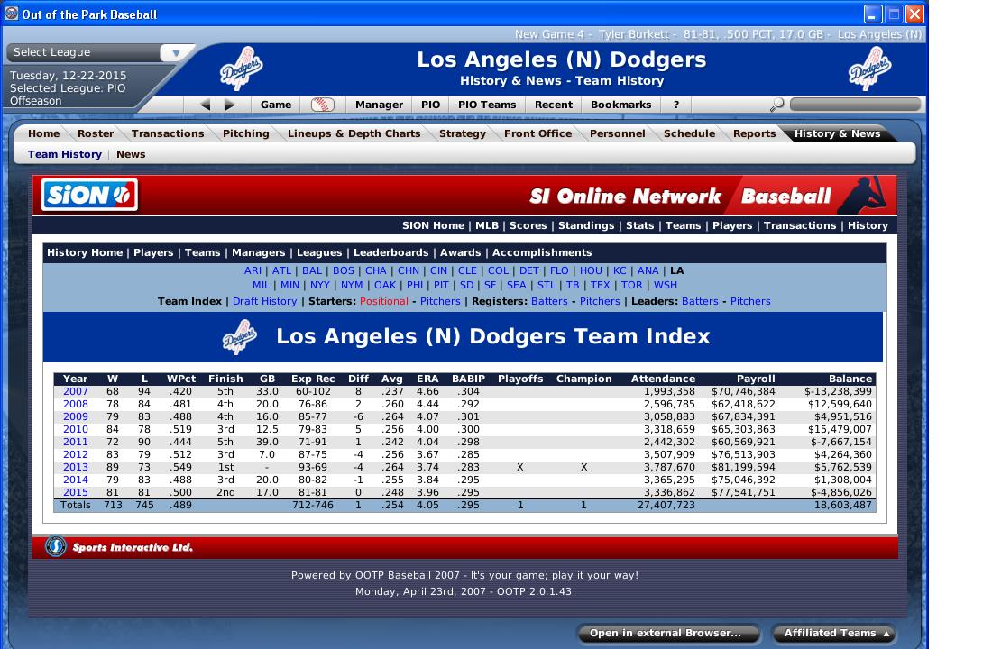
Task: Open the Managers history link
Action: [x=258, y=252]
